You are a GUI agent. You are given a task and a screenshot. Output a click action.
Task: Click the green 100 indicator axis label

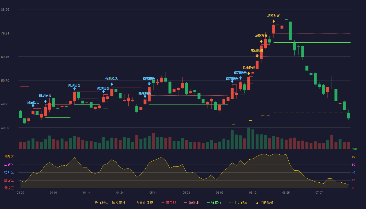[x=354, y=149]
